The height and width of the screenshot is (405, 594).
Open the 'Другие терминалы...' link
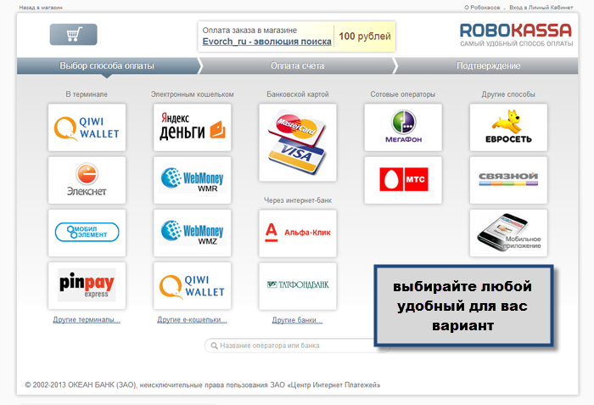tap(87, 320)
